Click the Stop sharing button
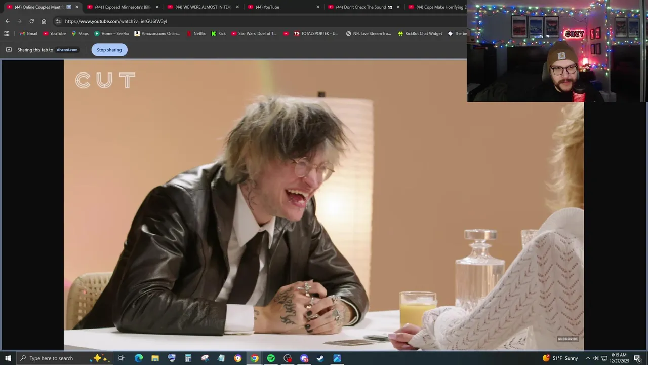648x365 pixels. 109,50
